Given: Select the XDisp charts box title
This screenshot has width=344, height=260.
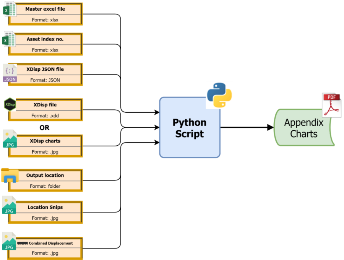Looking at the screenshot, I should (45, 141).
